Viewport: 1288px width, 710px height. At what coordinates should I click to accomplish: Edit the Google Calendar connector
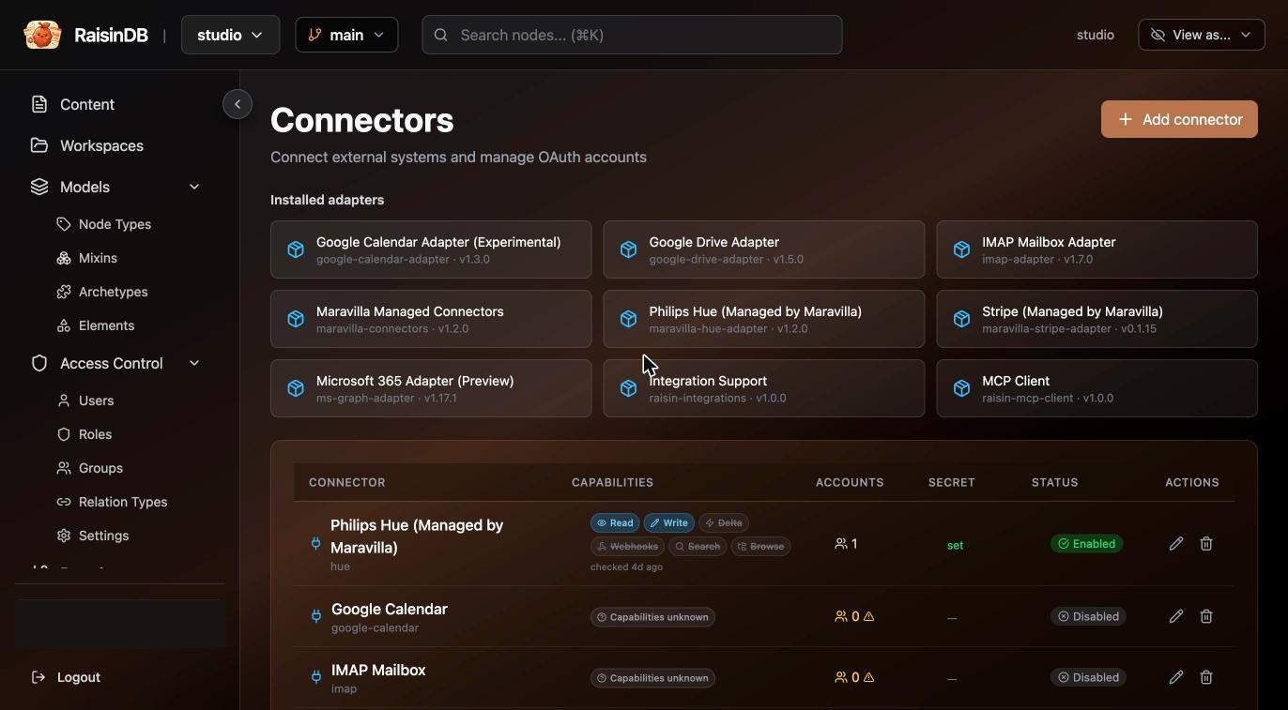pos(1175,616)
